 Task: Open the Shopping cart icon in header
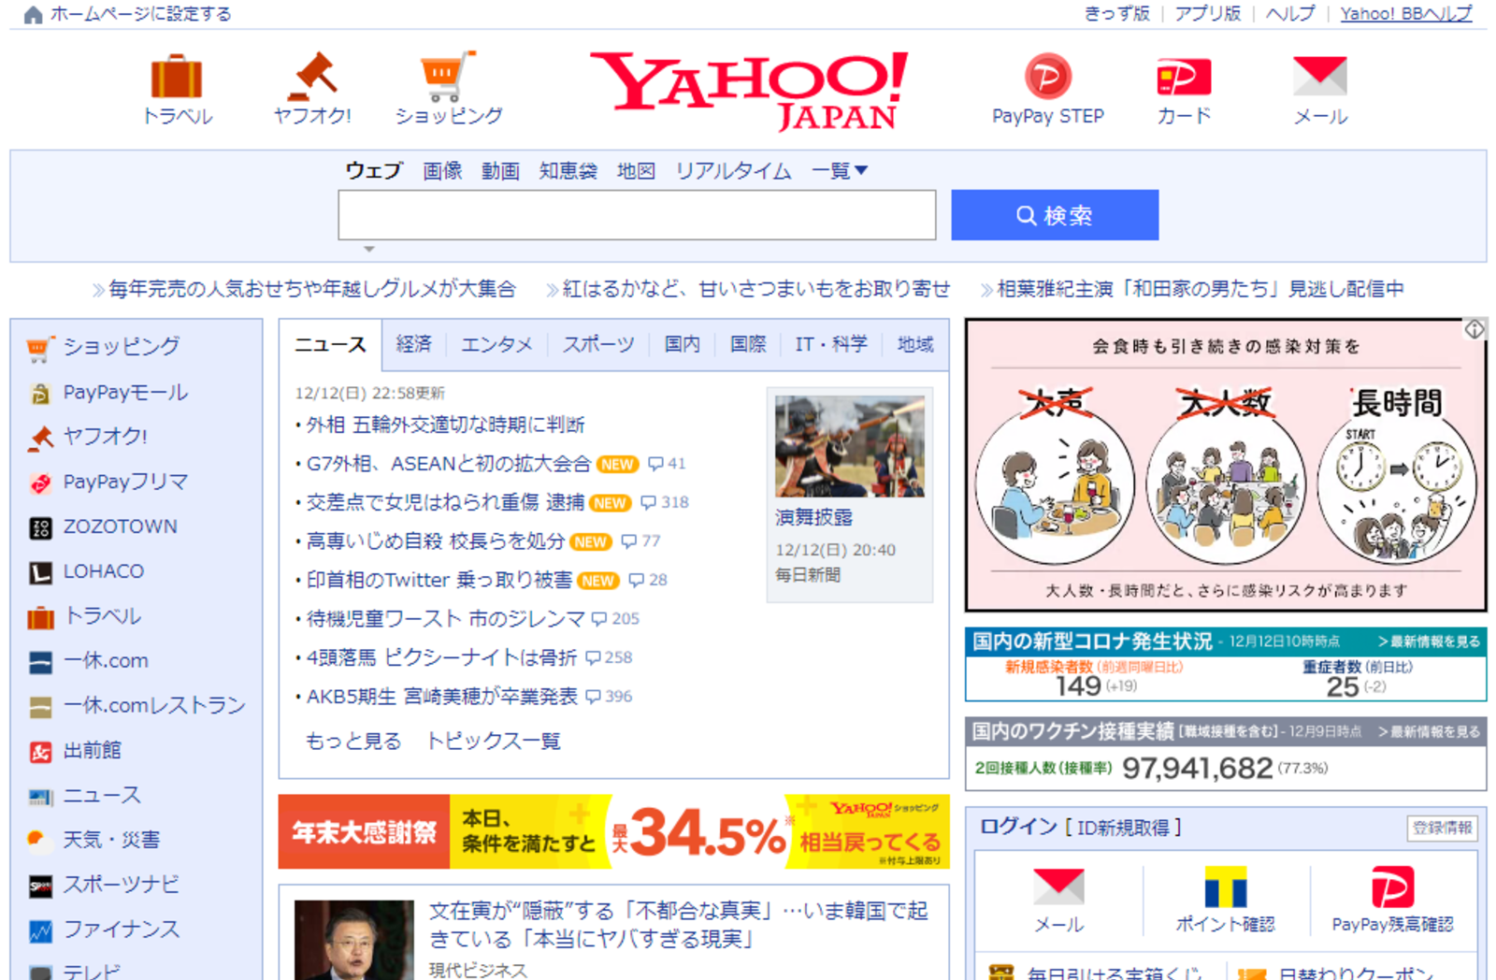coord(448,77)
